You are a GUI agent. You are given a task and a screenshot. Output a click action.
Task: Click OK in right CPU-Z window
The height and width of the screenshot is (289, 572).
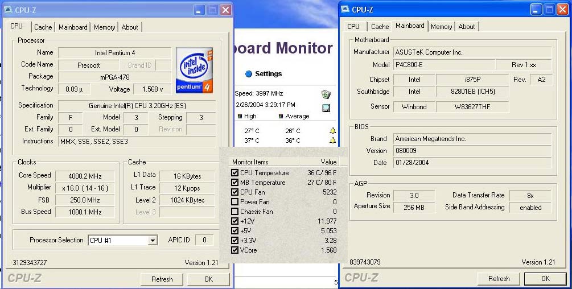tap(545, 279)
